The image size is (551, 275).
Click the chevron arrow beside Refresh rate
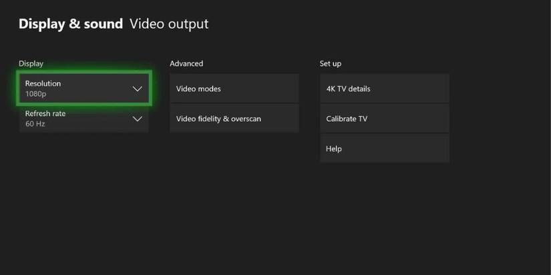coord(137,119)
